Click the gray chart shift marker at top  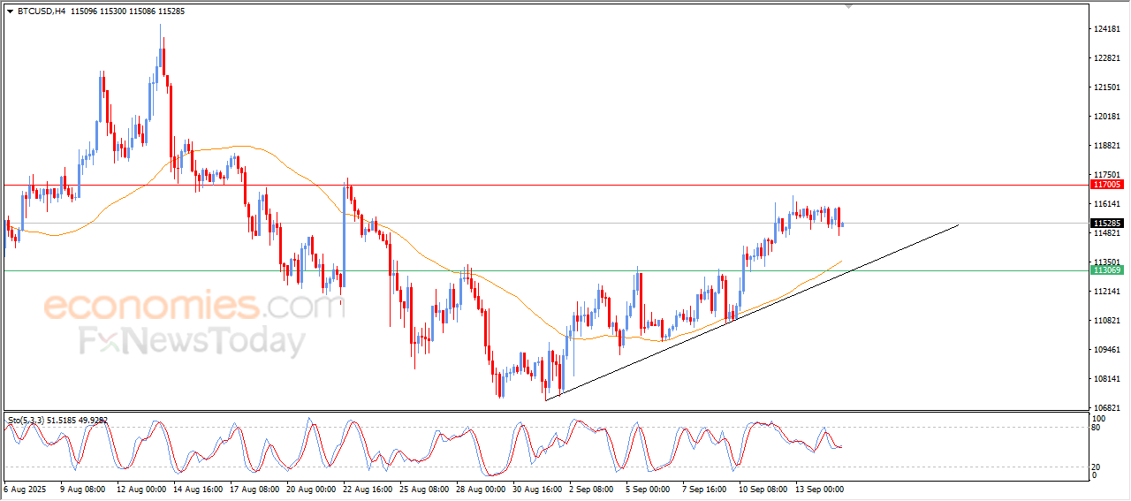pos(849,6)
